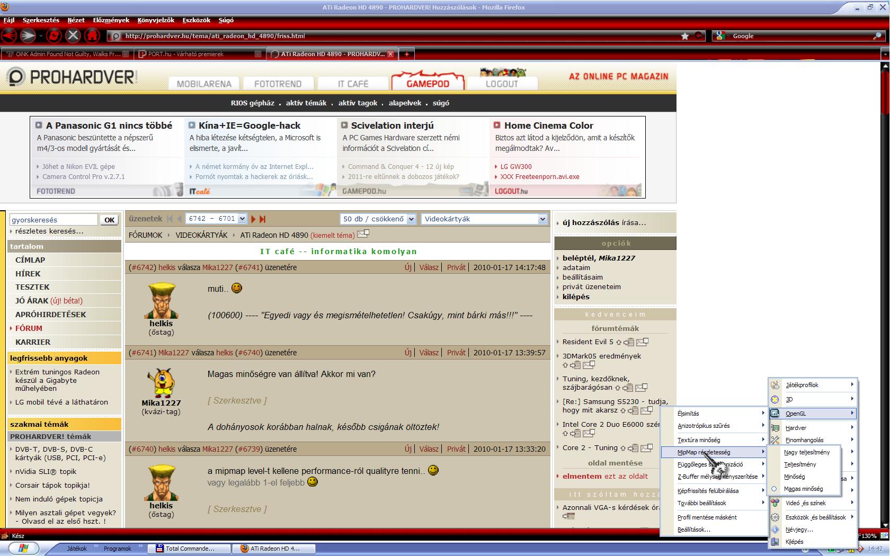890x556 pixels.
Task: Open the Könyvjelzők menu
Action: (156, 20)
